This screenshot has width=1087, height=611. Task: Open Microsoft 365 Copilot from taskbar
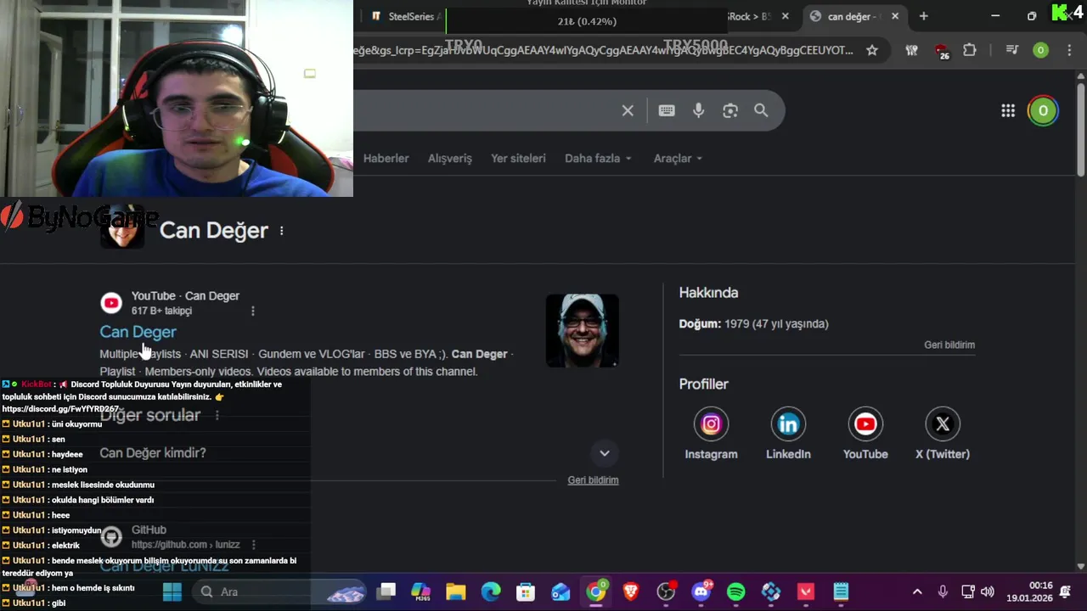coord(421,591)
